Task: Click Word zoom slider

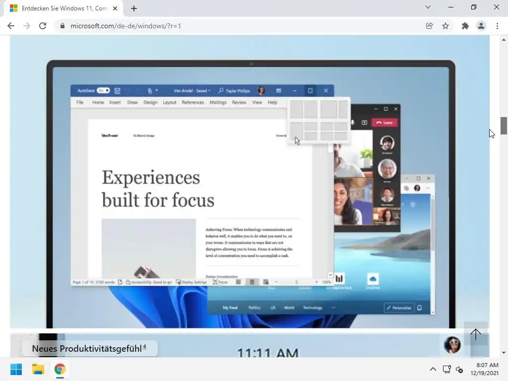Action: tap(296, 282)
